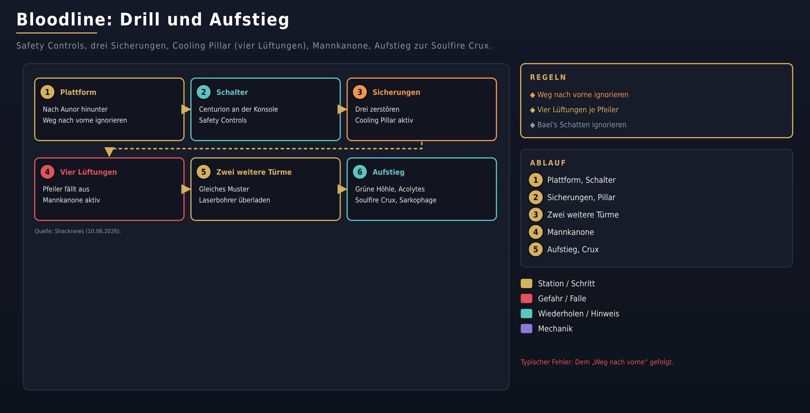This screenshot has width=810, height=413.
Task: Select the Zwei weitere Türme card title
Action: [254, 172]
